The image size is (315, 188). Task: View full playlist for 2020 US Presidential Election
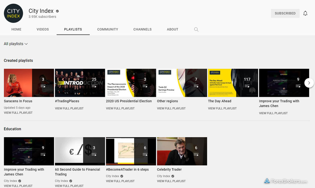pyautogui.click(x=120, y=108)
